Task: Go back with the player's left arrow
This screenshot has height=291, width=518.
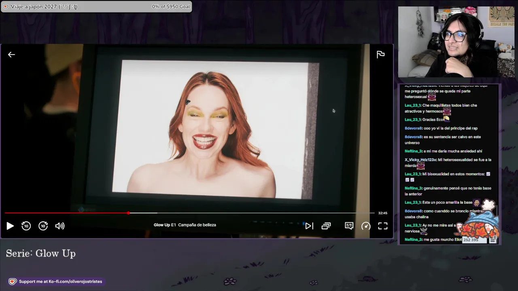Action: coord(11,55)
